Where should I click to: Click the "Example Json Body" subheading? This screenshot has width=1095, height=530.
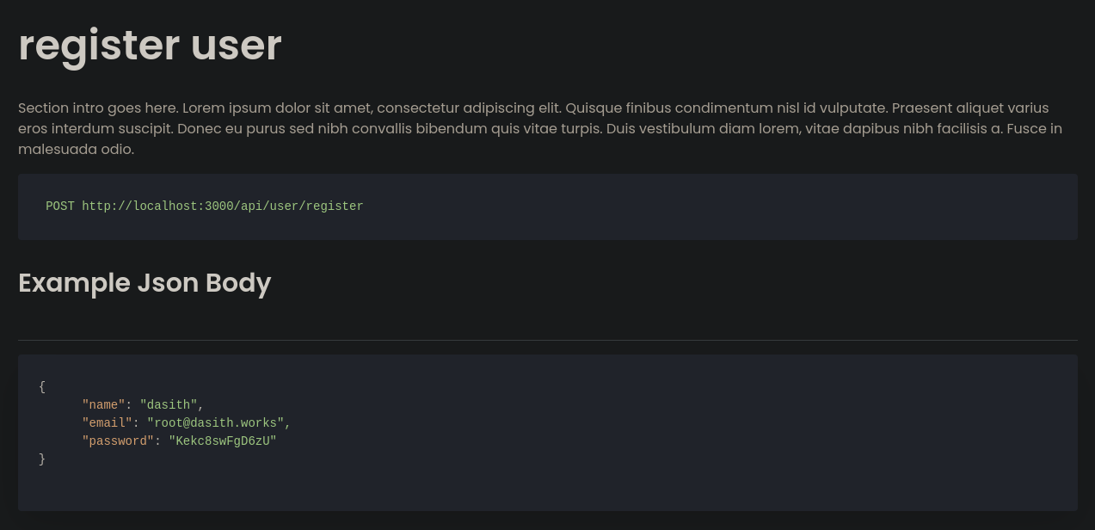tap(145, 283)
